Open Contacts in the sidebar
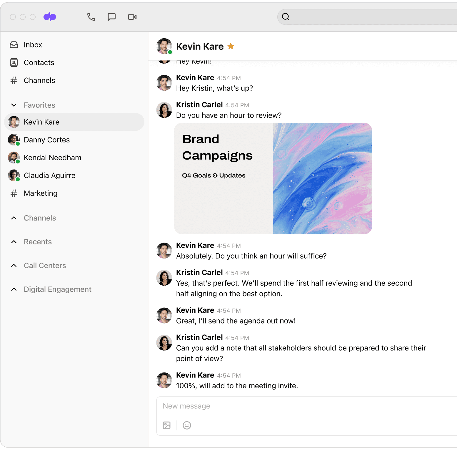This screenshot has height=449, width=457. pos(39,62)
